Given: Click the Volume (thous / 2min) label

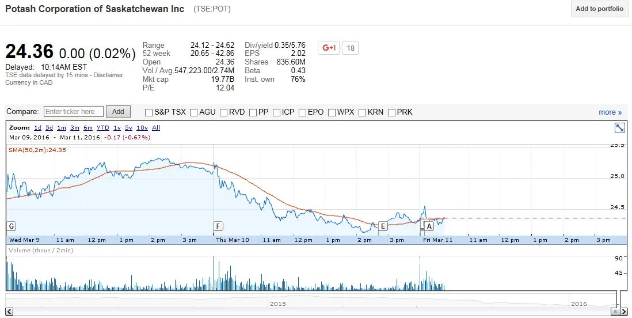Looking at the screenshot, I should coord(40,250).
